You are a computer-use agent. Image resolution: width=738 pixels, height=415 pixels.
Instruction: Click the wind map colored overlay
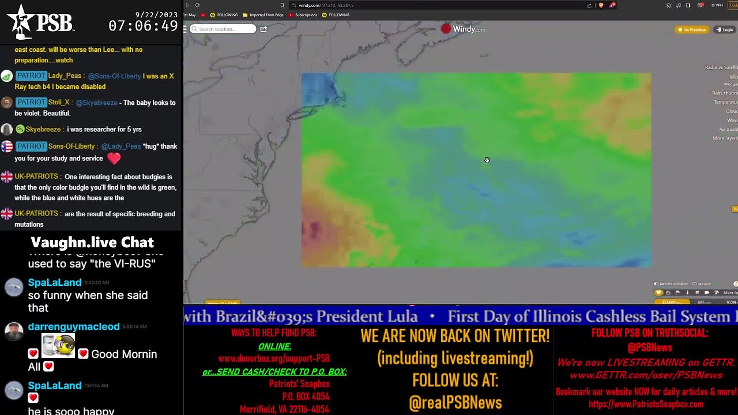[x=476, y=169]
